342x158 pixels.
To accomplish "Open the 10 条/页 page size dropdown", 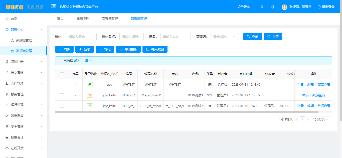I will [x=320, y=119].
